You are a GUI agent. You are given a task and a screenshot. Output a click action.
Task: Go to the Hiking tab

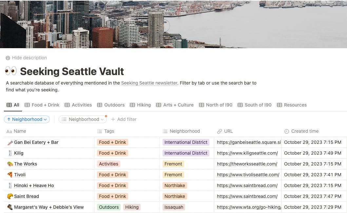click(x=140, y=105)
